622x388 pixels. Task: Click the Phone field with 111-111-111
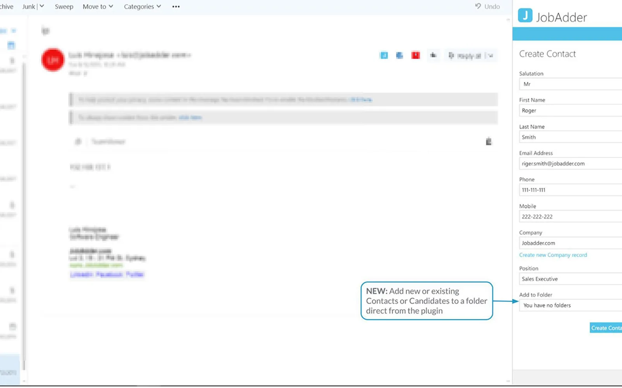571,190
